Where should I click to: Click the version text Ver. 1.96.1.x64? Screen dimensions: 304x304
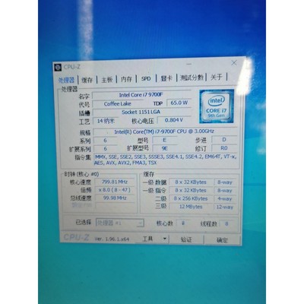(112, 239)
